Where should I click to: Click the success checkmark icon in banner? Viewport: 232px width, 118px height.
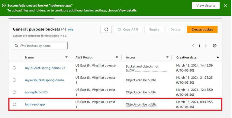click(x=4, y=5)
